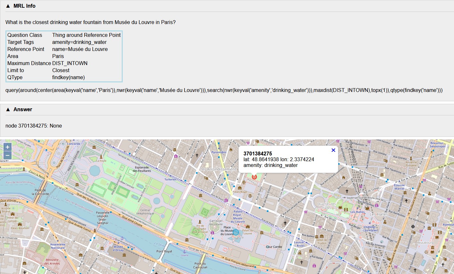
Task: Click the Ministère des Armées label
Action: point(53,262)
